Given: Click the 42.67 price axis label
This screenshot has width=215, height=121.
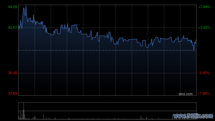Looking at the screenshot, I should [13, 28].
